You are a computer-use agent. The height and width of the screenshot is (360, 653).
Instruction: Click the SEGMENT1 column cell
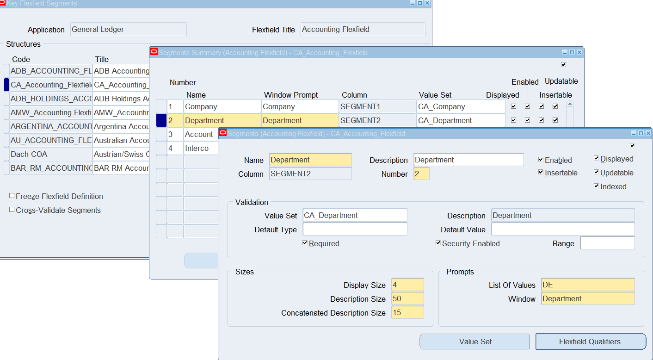tap(378, 106)
